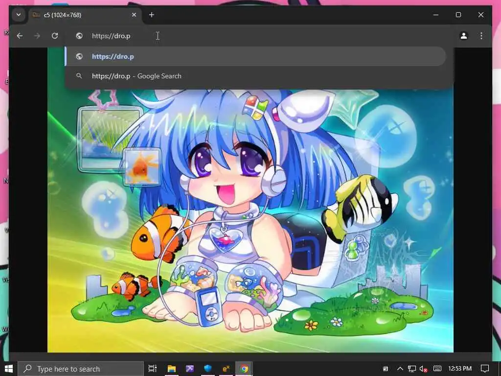Expand the tab search dropdown

coord(19,15)
